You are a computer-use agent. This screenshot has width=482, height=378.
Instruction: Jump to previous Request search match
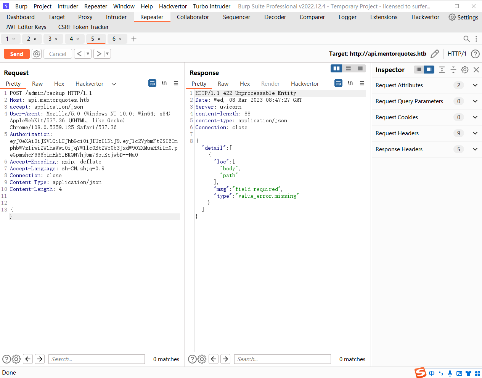pos(28,359)
